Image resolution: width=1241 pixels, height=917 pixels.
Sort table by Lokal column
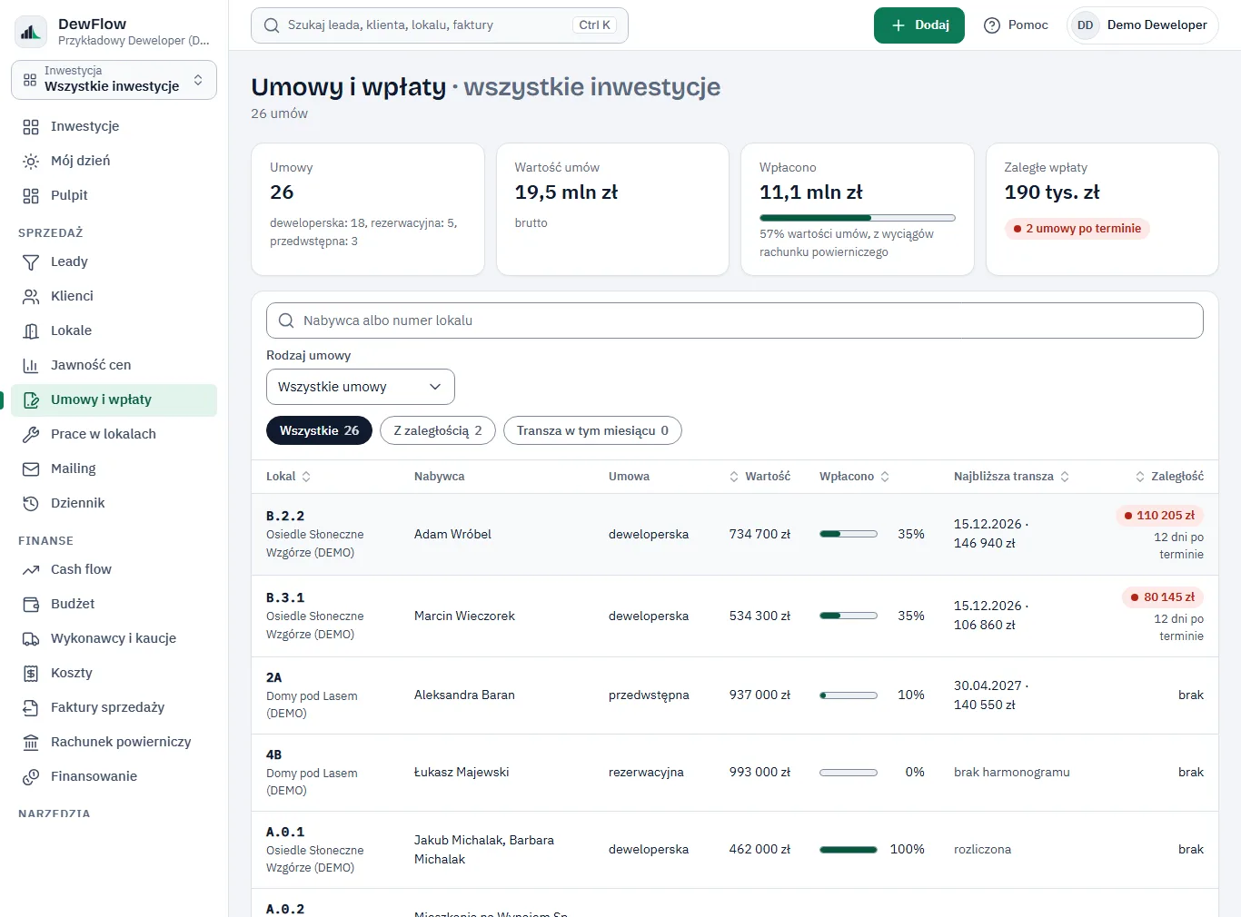click(289, 476)
